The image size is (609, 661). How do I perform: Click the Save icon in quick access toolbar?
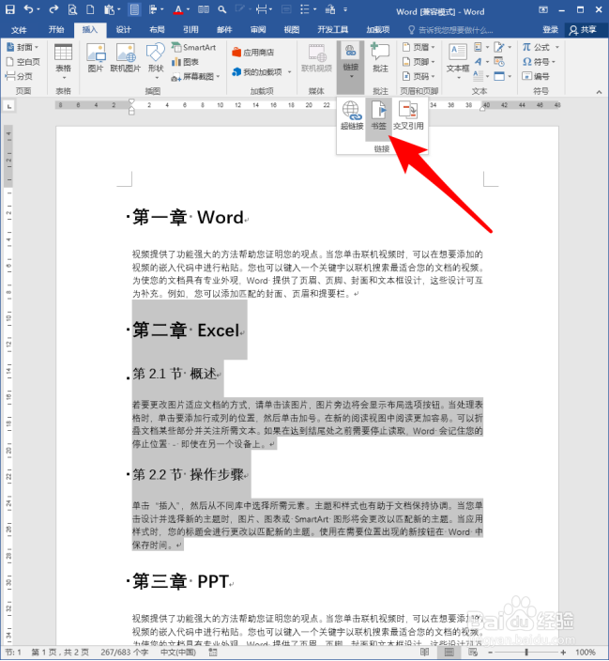point(10,9)
